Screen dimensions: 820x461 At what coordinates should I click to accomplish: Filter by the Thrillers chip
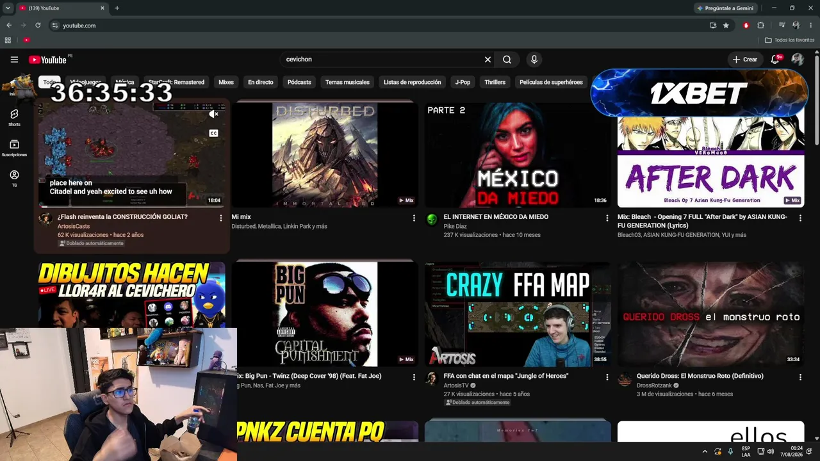click(x=495, y=82)
